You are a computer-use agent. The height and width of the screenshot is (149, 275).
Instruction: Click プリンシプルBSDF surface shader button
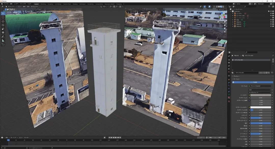pos(260,86)
